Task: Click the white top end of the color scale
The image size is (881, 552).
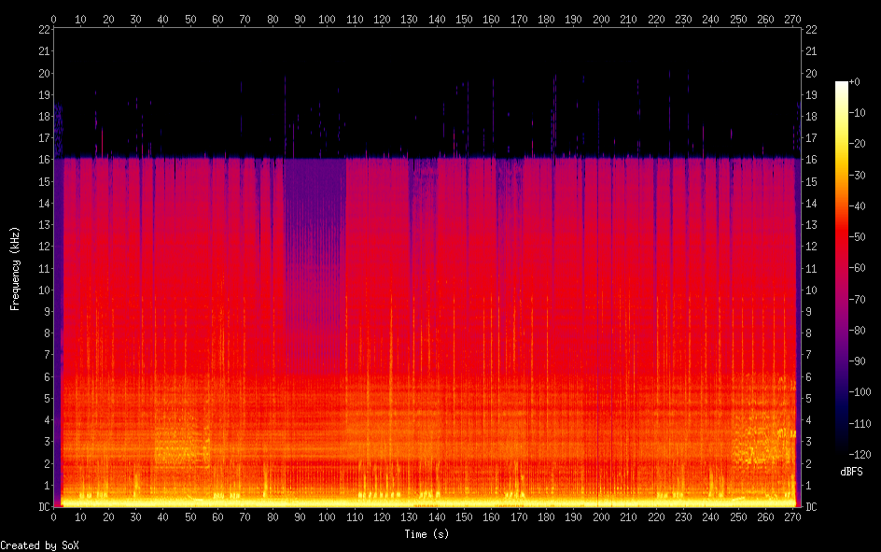Action: click(x=842, y=85)
